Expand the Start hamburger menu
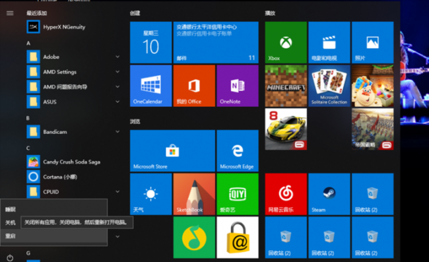The image size is (429, 262). 10,13
